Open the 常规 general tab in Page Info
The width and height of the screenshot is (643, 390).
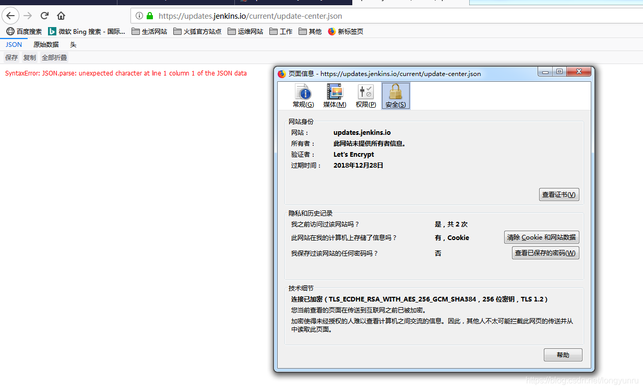pos(303,96)
